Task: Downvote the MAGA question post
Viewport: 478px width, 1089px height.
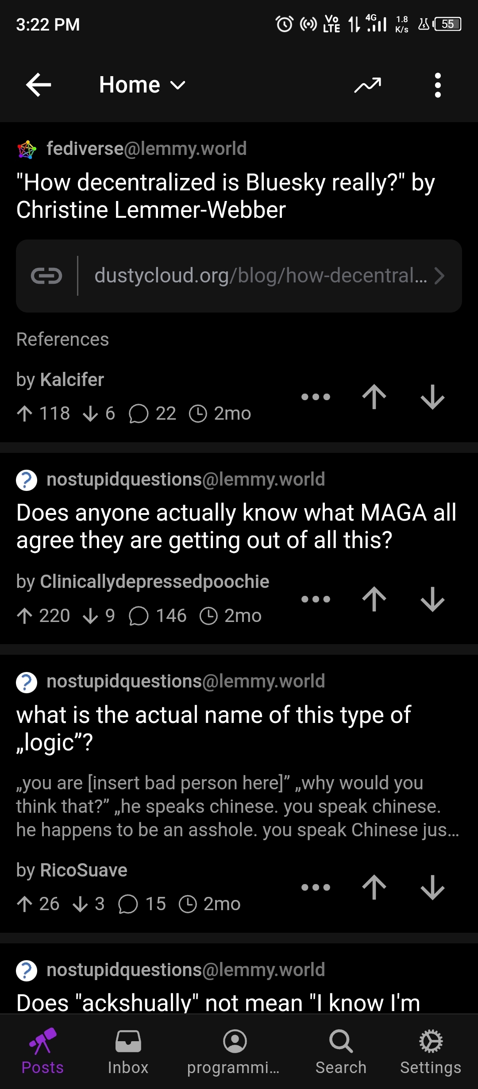Action: [432, 599]
